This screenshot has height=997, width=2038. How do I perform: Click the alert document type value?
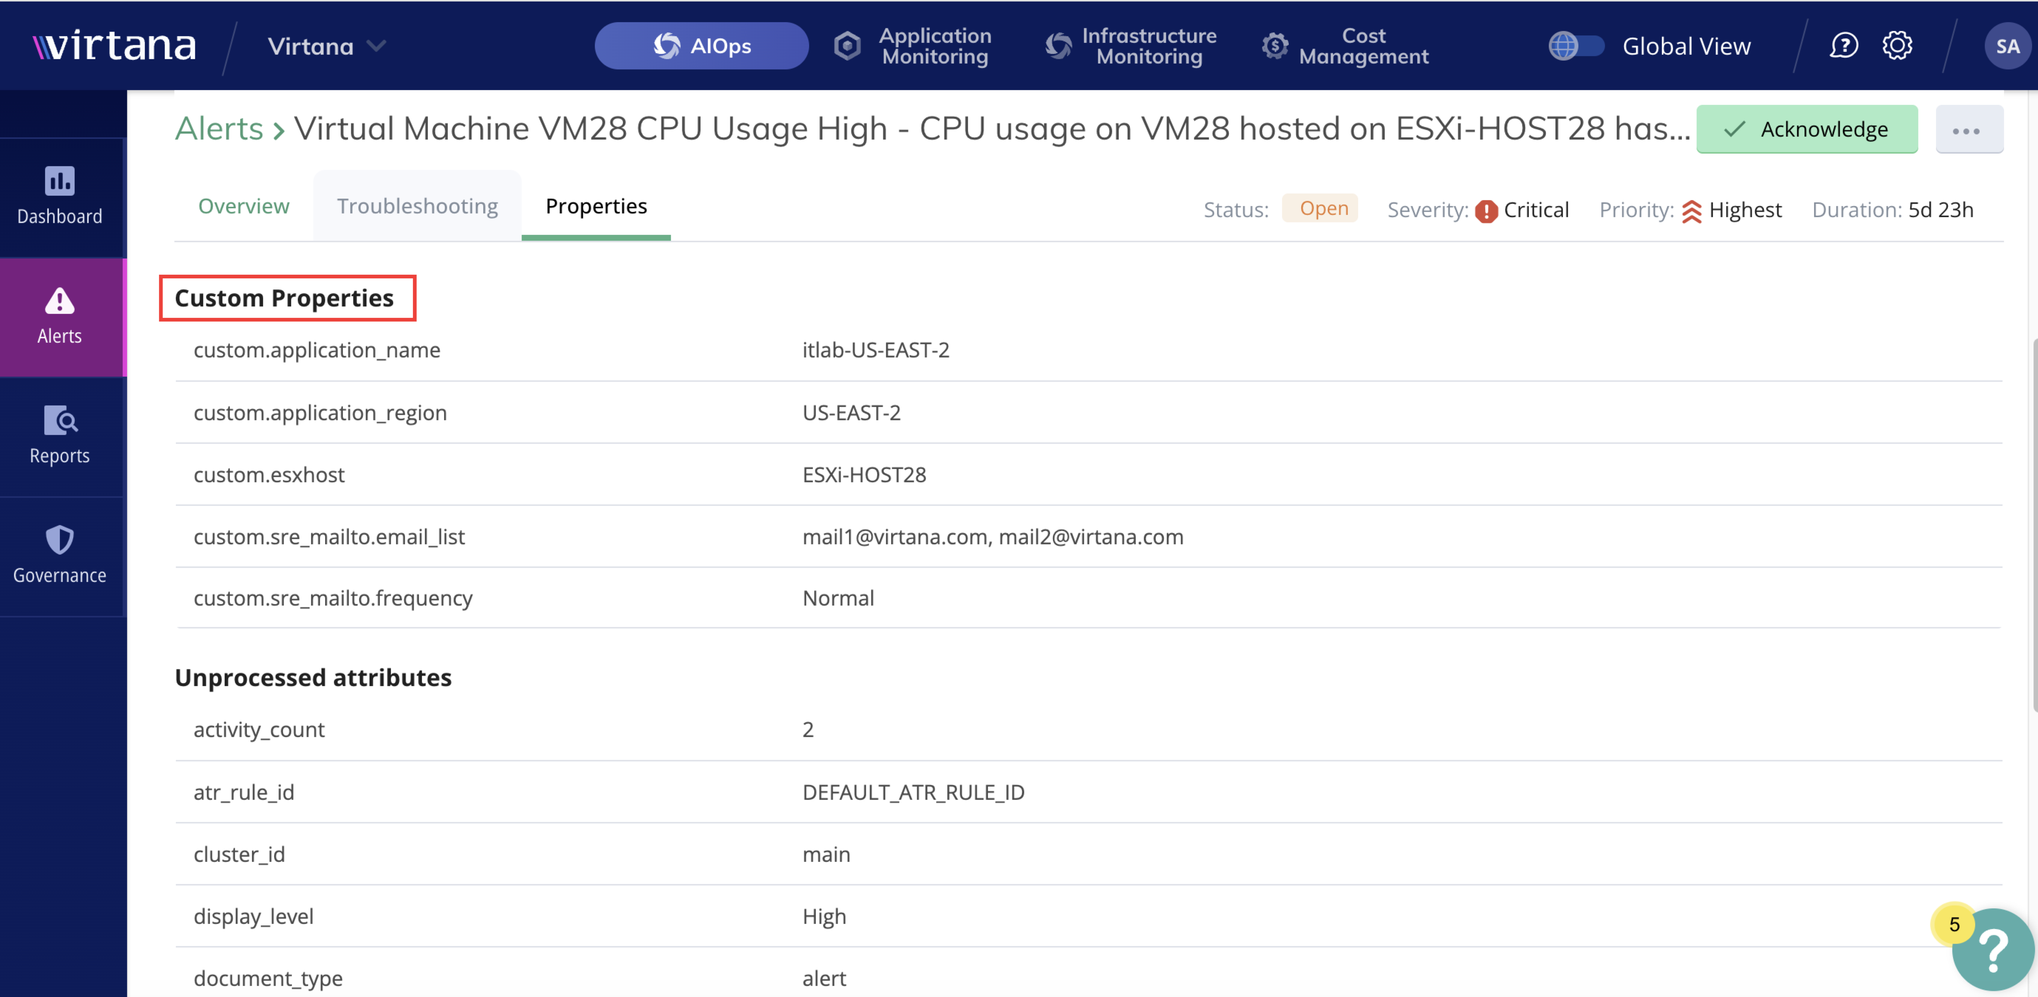pyautogui.click(x=824, y=978)
